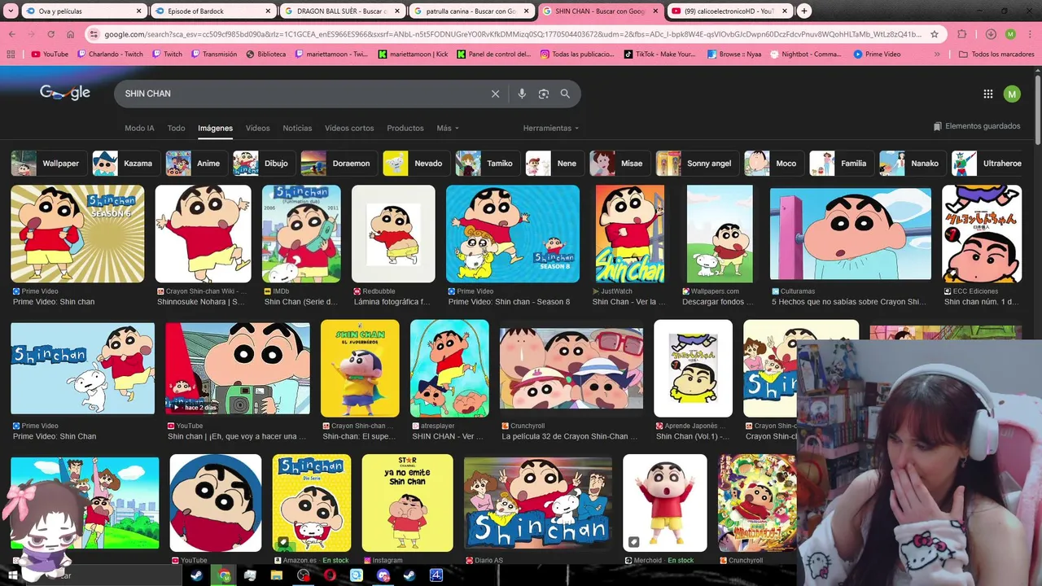
Task: Reload the current page
Action: pos(50,34)
